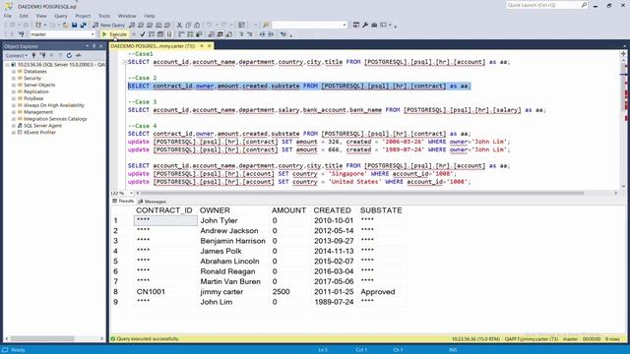Select the XEvent Profiler tree item
Image resolution: width=630 pixels, height=354 pixels.
(39, 133)
